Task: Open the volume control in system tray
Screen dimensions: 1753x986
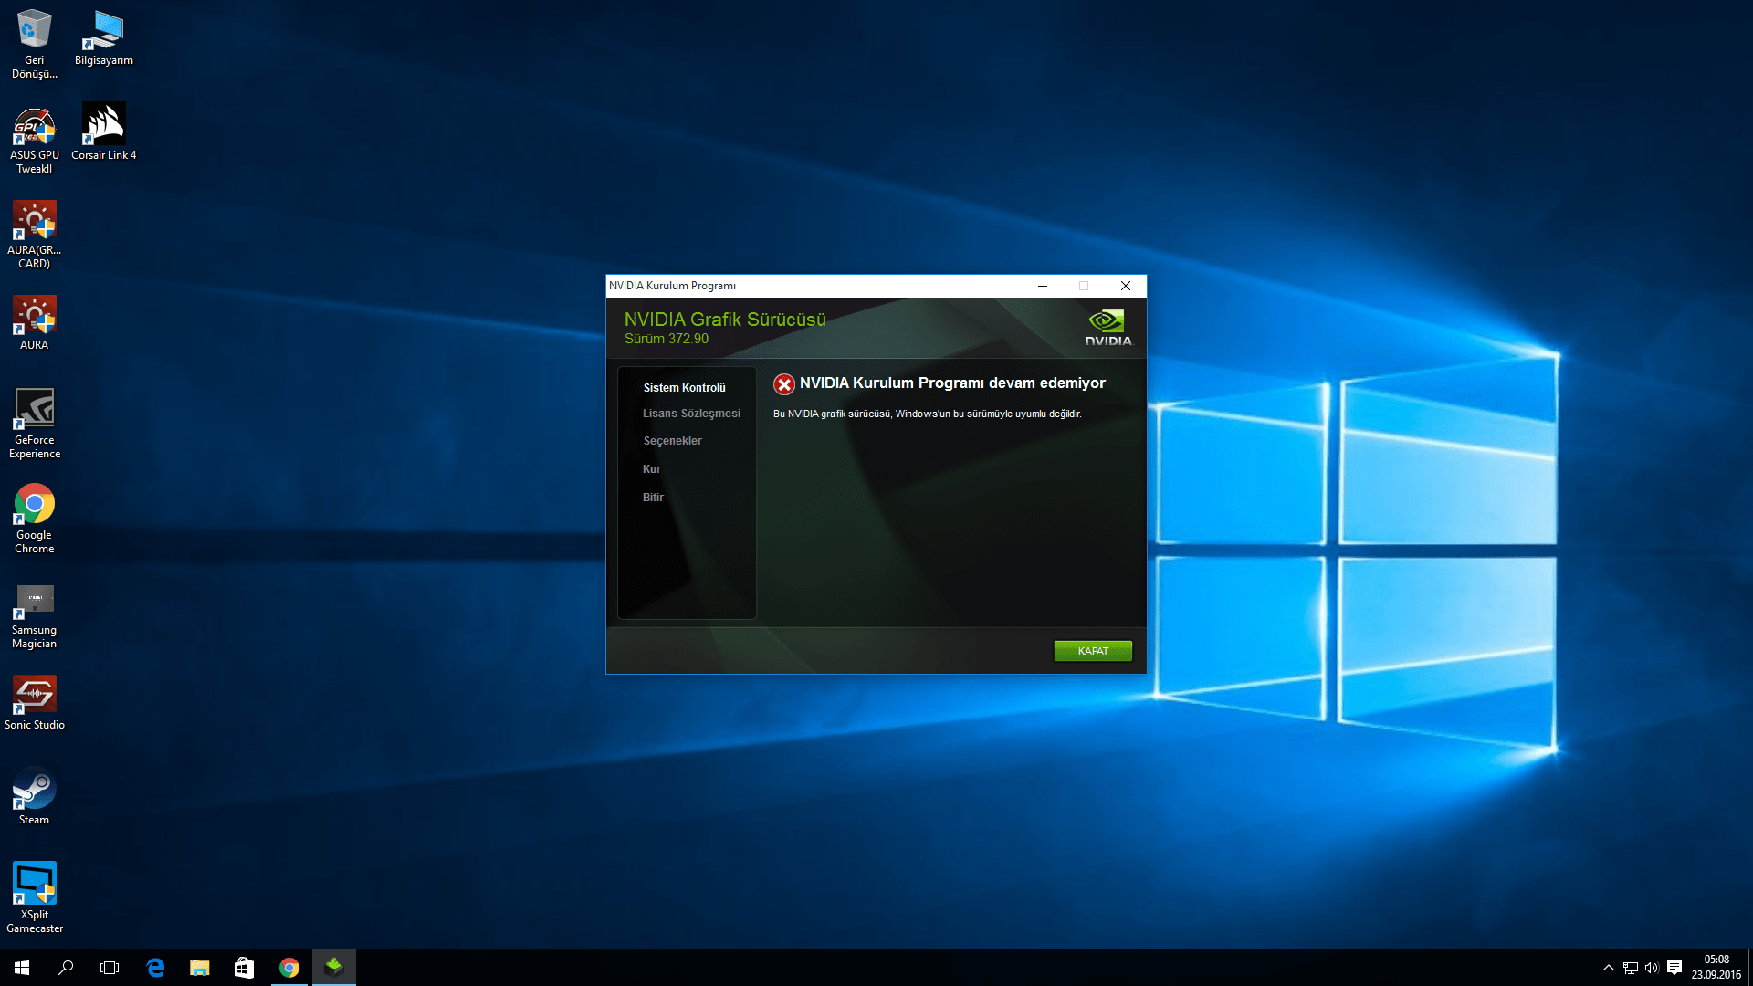Action: [x=1652, y=968]
